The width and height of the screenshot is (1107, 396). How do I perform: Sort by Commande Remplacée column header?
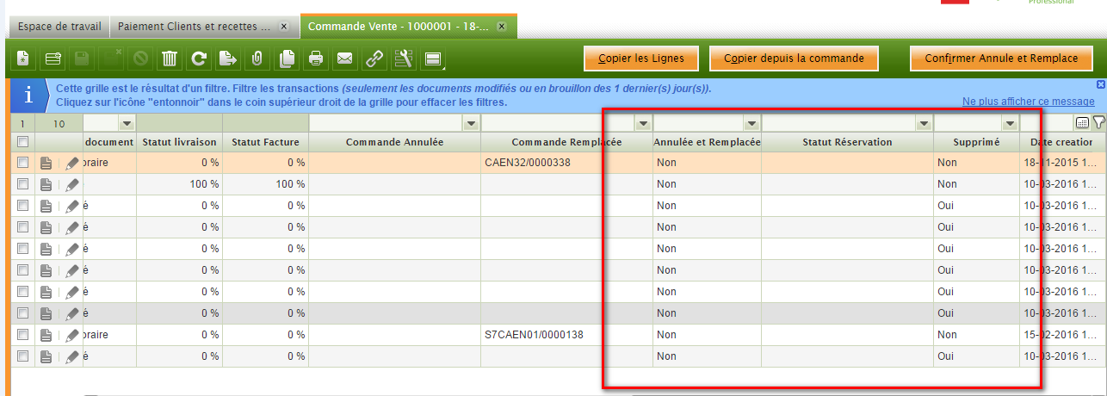click(x=566, y=141)
